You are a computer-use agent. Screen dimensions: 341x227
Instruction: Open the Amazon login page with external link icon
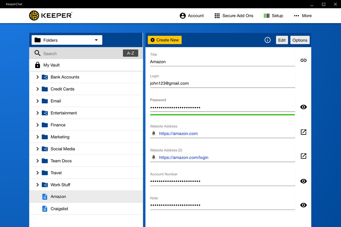(x=303, y=156)
